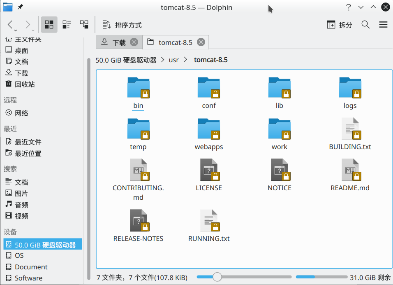This screenshot has width=393, height=285.
Task: Close the 下载 tab
Action: 134,42
